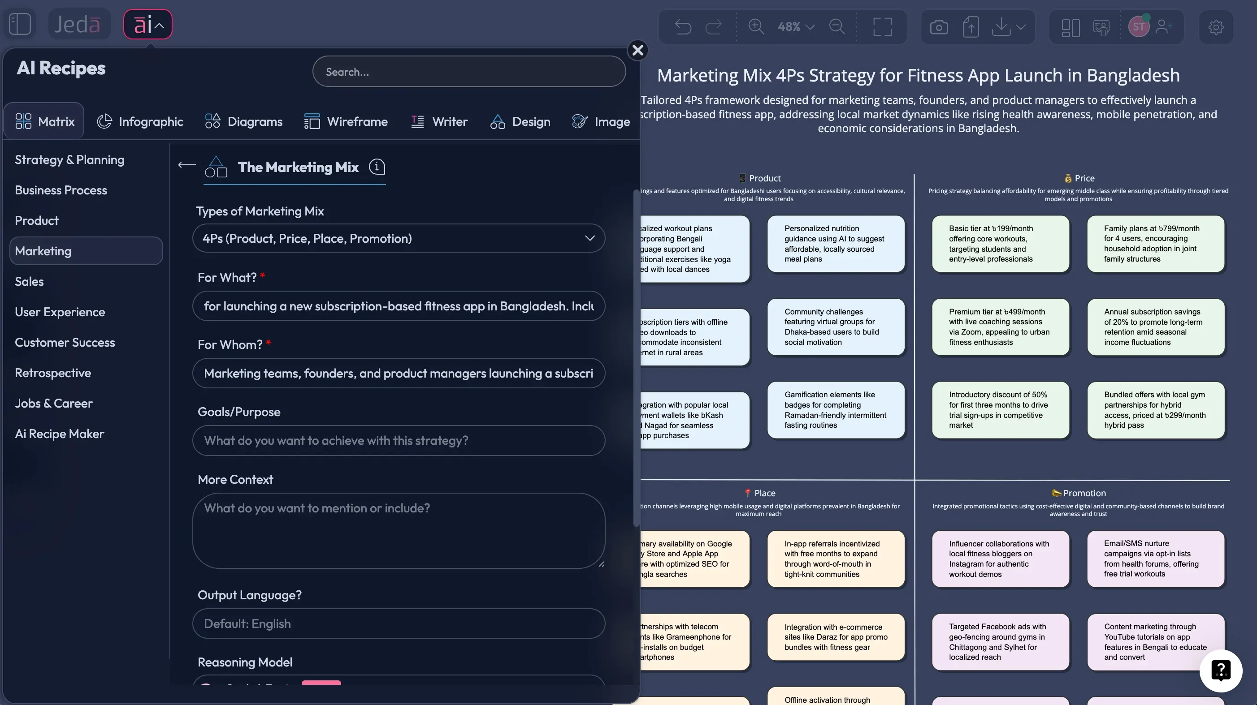The width and height of the screenshot is (1257, 705).
Task: Select the Customer Success category
Action: [65, 342]
